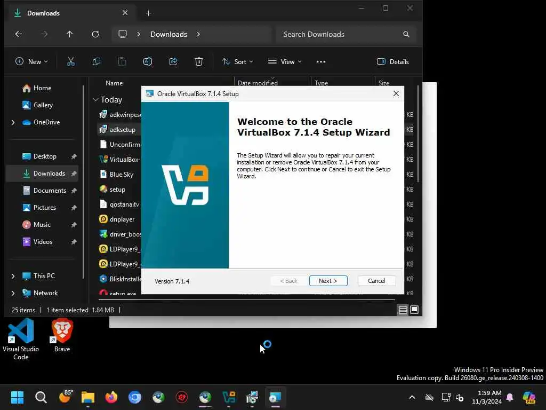Open the View dropdown
The width and height of the screenshot is (546, 410).
click(x=285, y=62)
